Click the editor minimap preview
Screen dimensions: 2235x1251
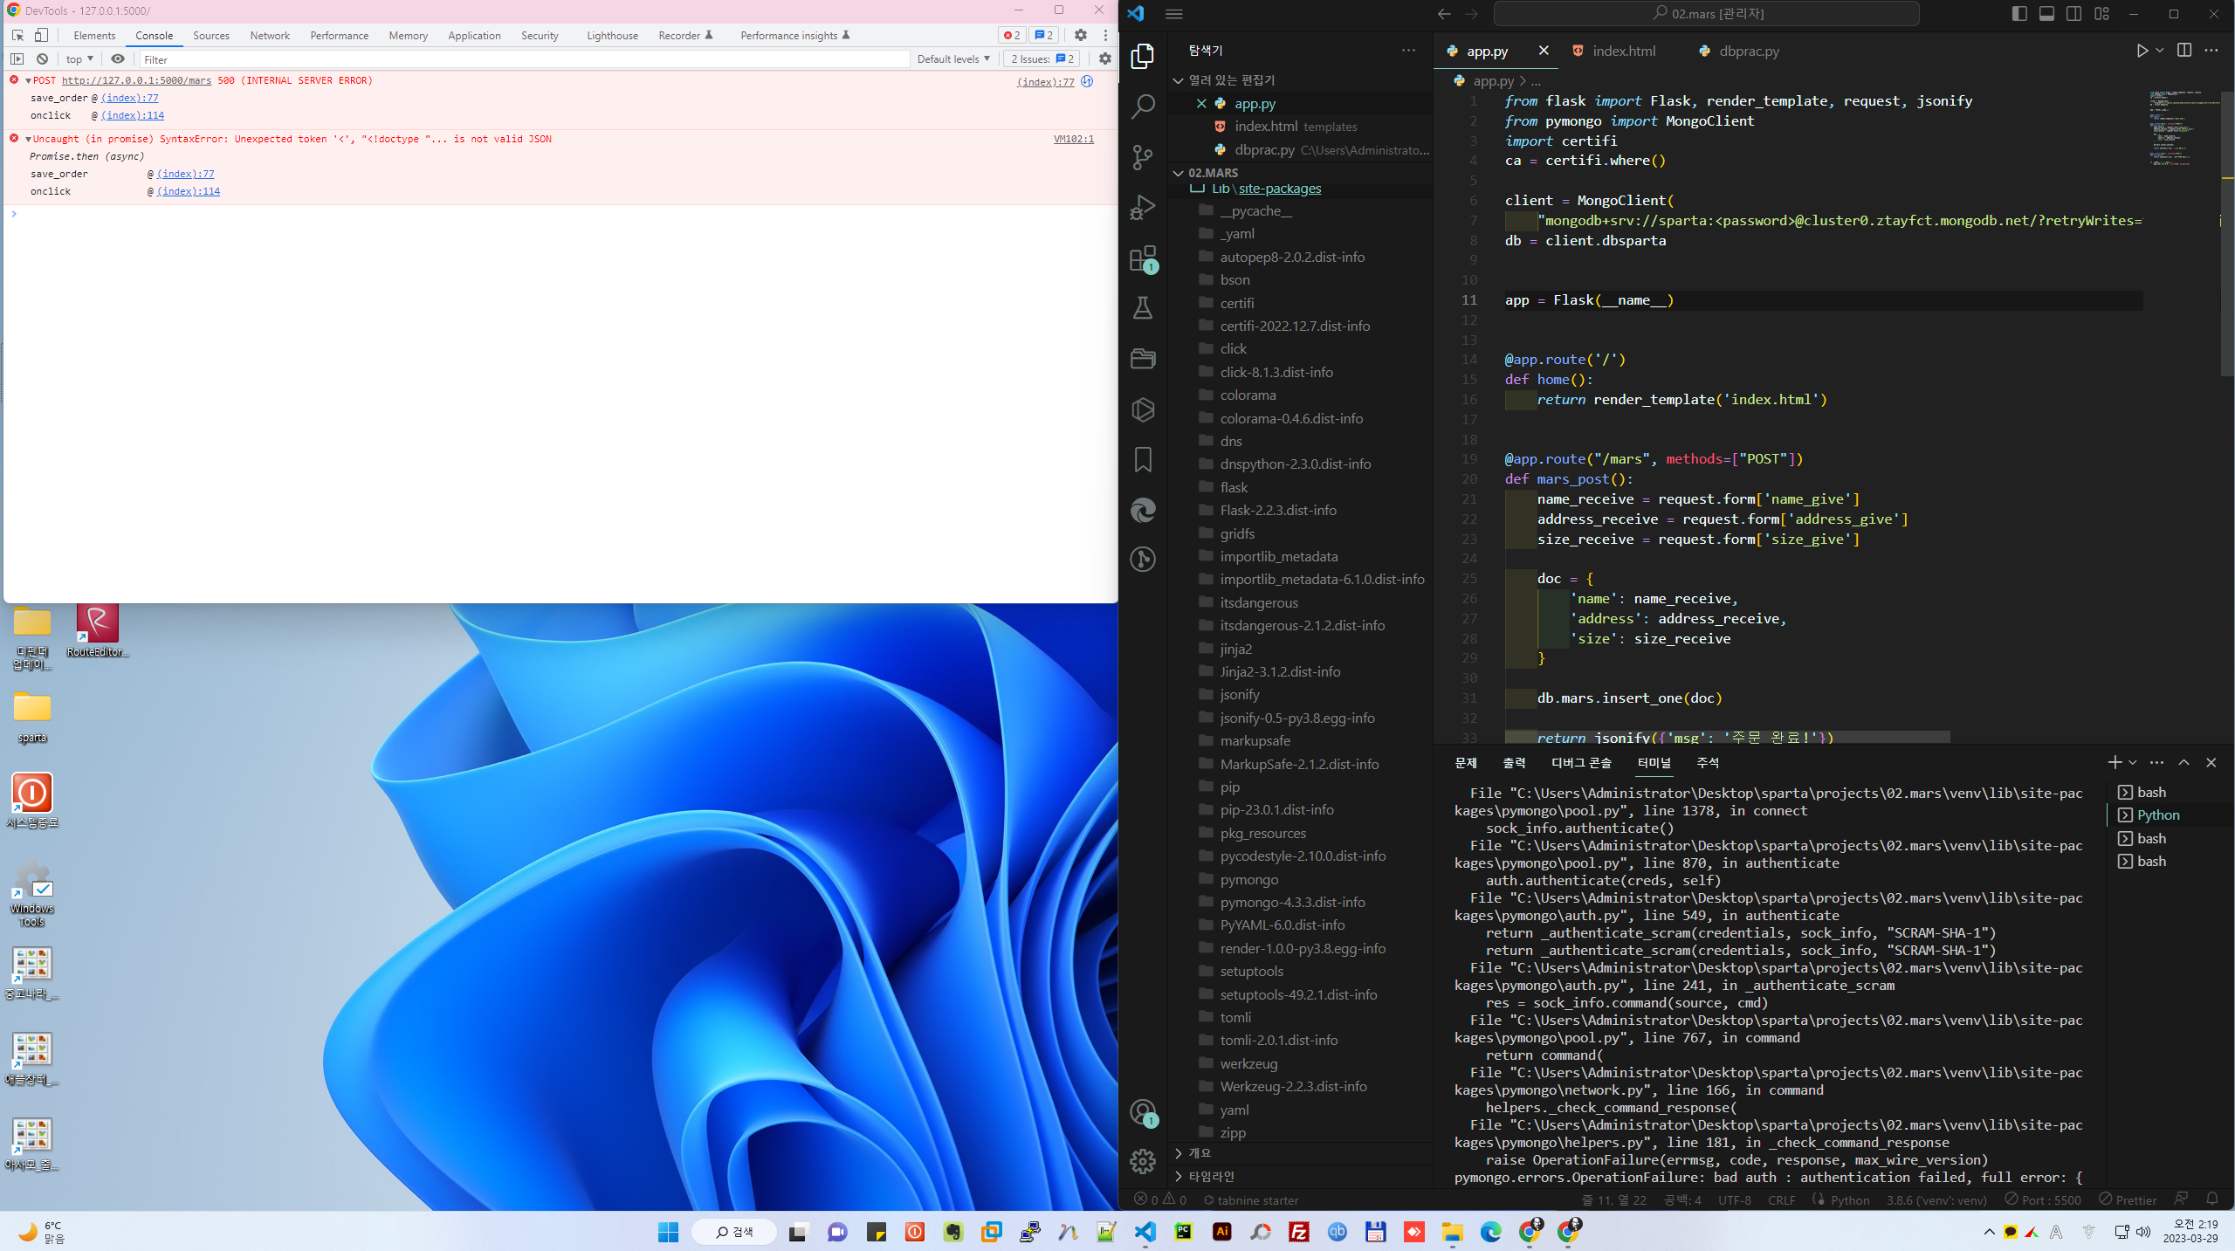(2183, 127)
